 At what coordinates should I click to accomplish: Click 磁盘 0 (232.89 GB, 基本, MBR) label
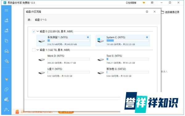coord(56,31)
